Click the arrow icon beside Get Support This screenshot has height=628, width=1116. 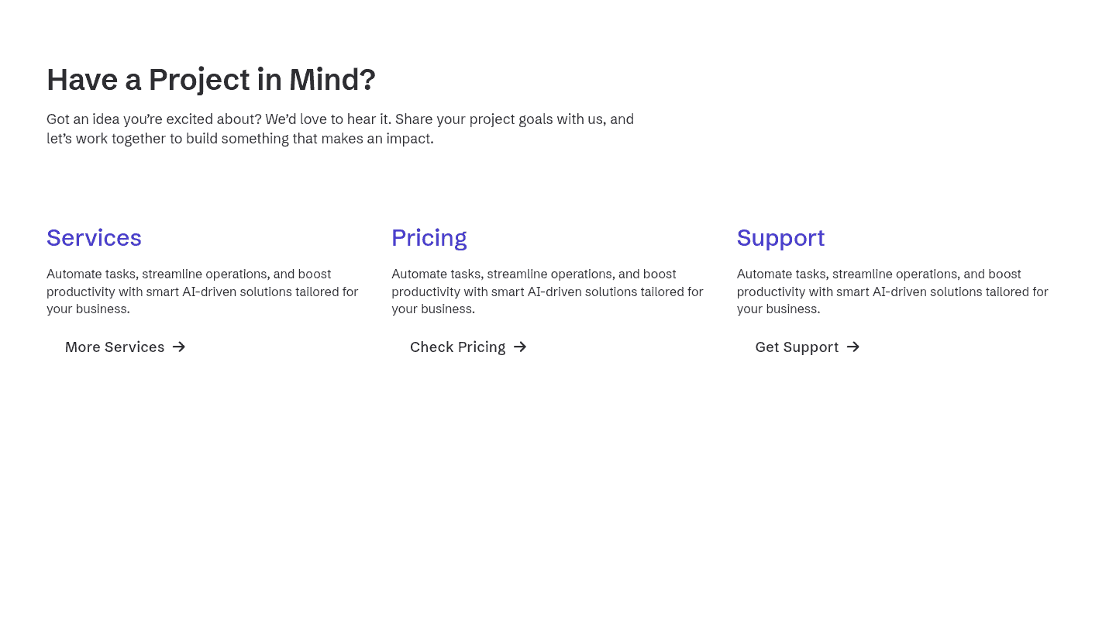coord(853,347)
